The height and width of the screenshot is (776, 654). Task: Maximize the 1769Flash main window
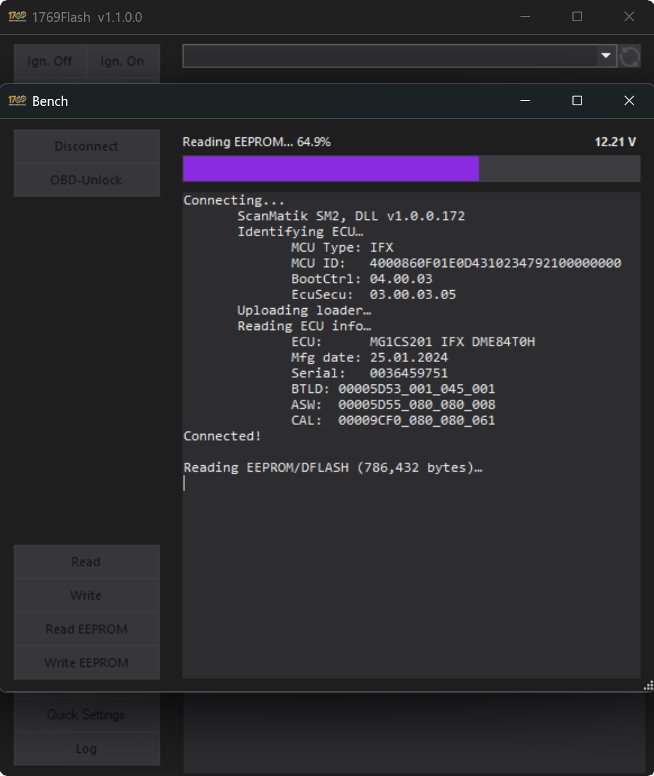pos(577,17)
